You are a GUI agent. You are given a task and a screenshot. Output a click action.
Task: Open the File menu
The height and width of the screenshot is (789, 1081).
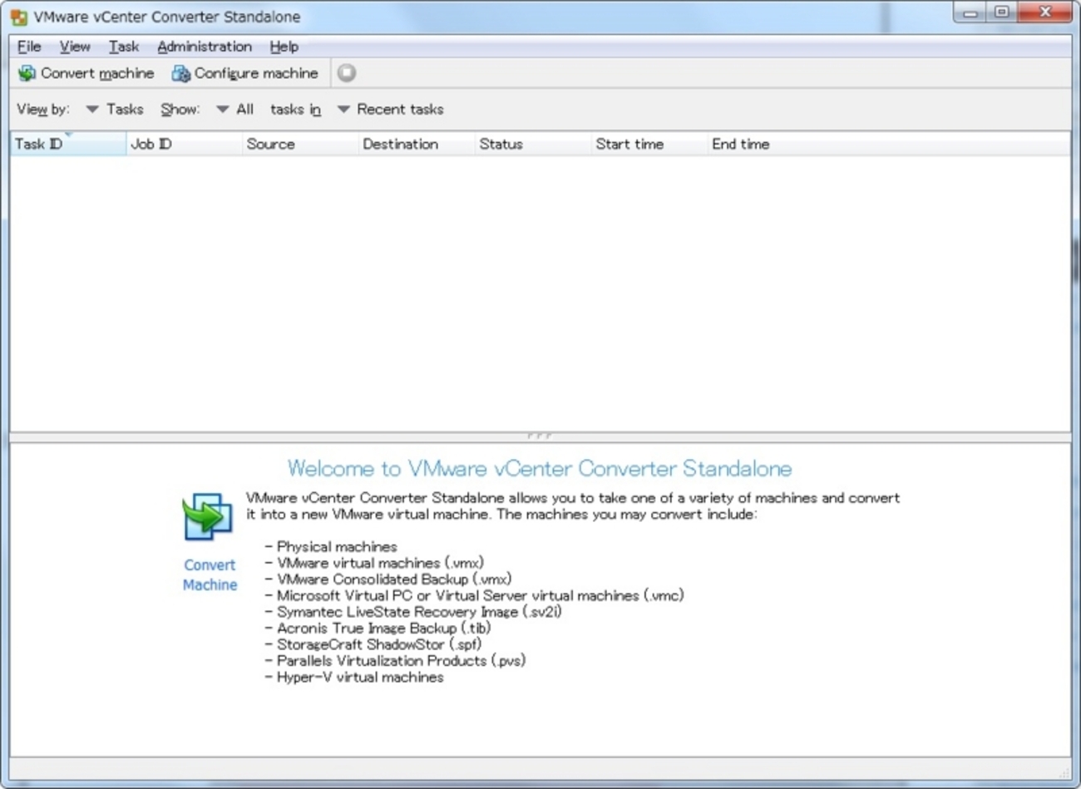pyautogui.click(x=29, y=47)
